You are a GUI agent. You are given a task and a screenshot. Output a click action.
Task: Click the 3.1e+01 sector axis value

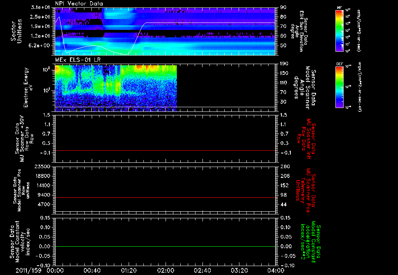40,7
